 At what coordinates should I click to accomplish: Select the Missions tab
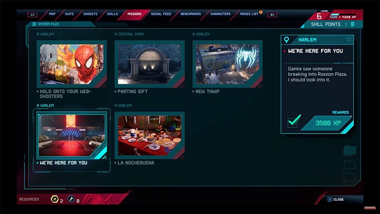(134, 14)
